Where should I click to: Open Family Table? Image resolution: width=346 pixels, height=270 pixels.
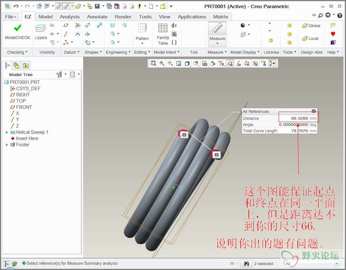coord(163,34)
